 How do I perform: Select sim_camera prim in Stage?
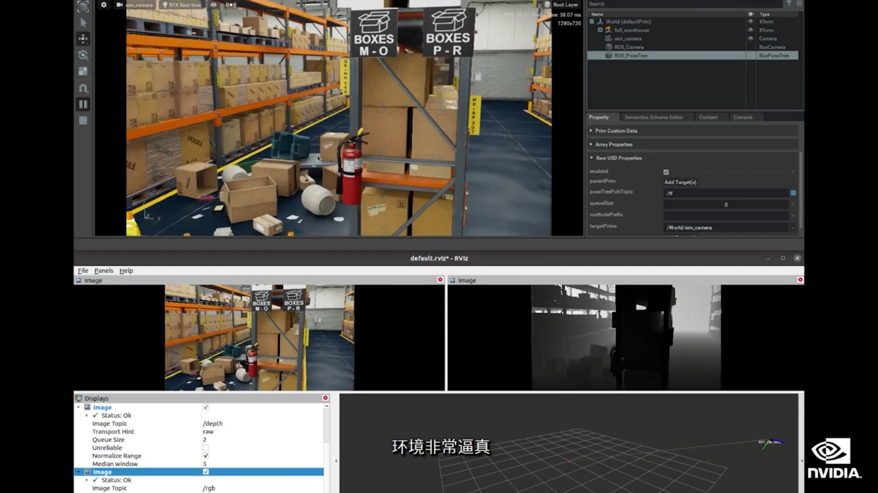628,39
